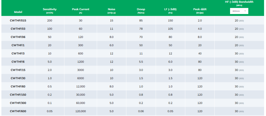Click the 120,000 peak current value
The image size is (266, 116).
pyautogui.click(x=80, y=111)
